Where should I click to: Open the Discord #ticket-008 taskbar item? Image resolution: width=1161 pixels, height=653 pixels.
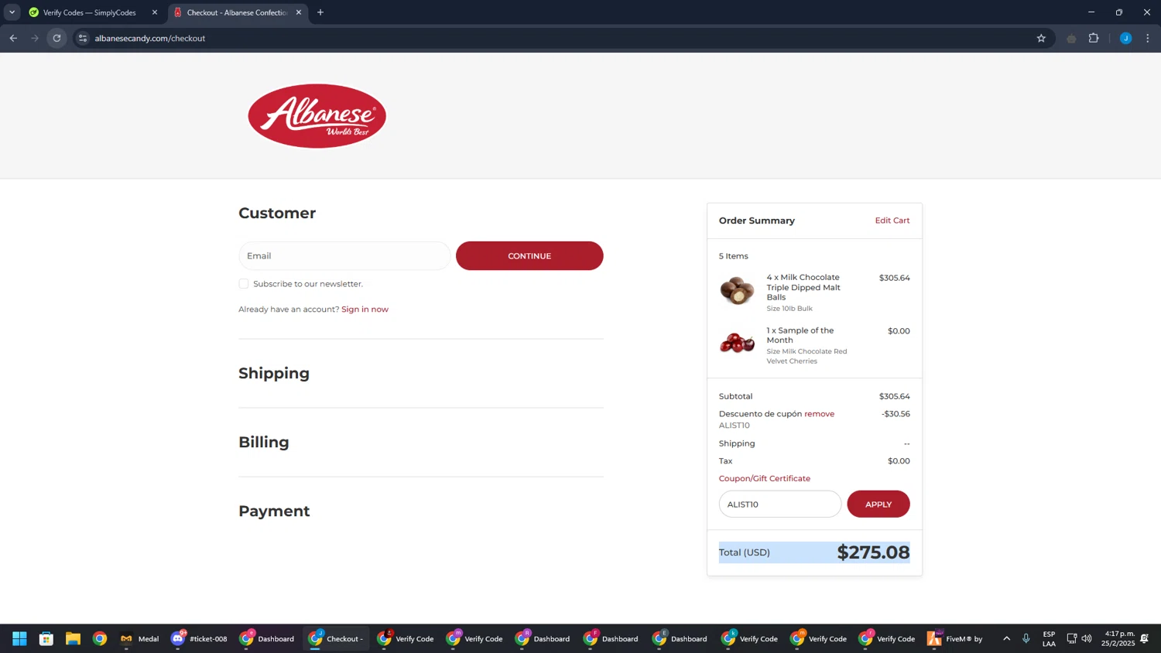(200, 638)
